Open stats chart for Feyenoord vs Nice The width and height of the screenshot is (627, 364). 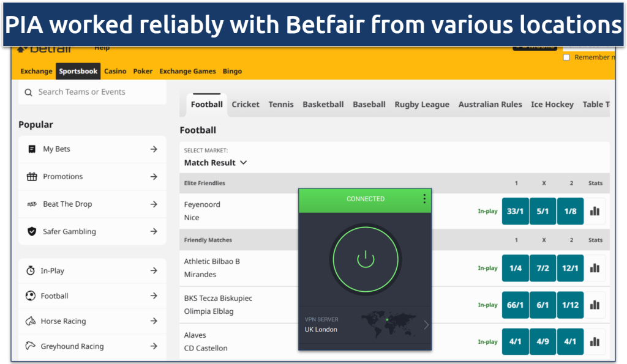(x=595, y=211)
